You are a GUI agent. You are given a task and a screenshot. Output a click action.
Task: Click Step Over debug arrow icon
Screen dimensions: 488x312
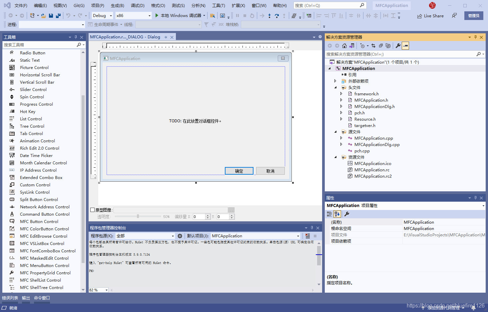point(277,16)
